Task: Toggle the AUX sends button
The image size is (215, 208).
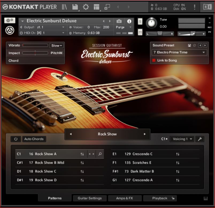Action: click(x=209, y=27)
